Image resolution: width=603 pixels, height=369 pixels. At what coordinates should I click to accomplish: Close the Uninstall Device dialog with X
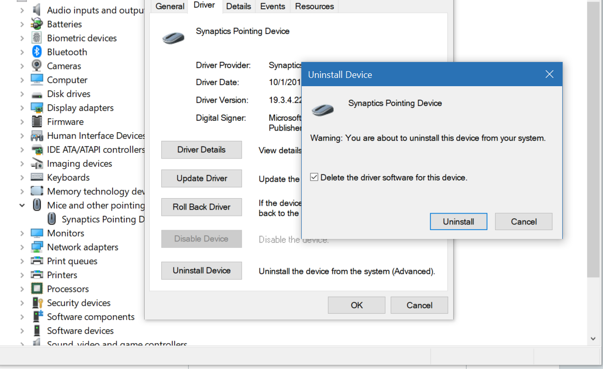[x=549, y=74]
